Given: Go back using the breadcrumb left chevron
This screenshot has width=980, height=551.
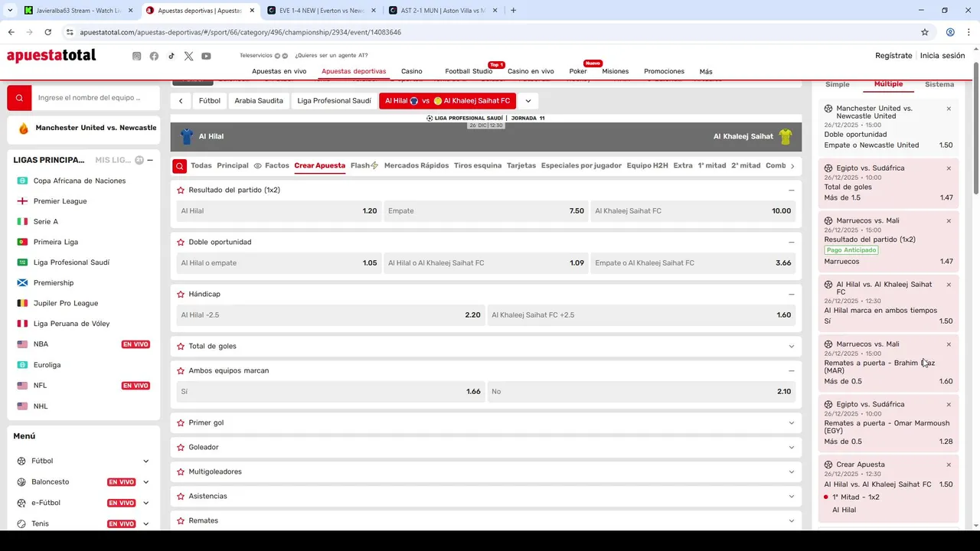Looking at the screenshot, I should pos(181,101).
